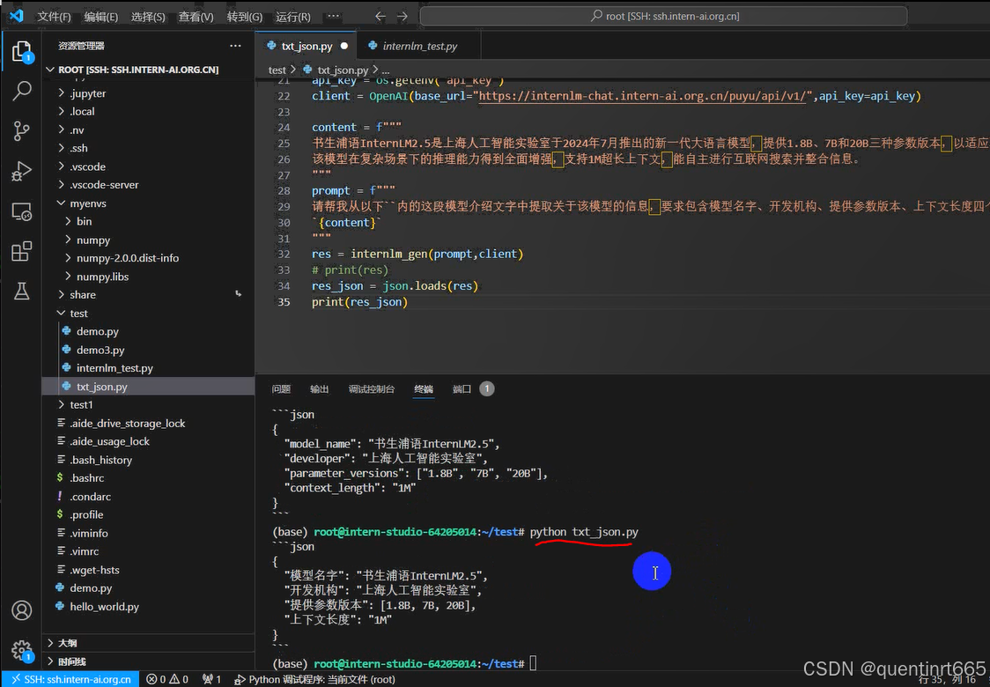Open Explorer more actions ellipsis

click(x=235, y=46)
